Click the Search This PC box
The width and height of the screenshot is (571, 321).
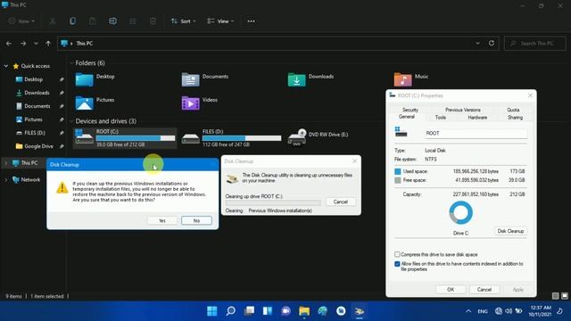535,44
